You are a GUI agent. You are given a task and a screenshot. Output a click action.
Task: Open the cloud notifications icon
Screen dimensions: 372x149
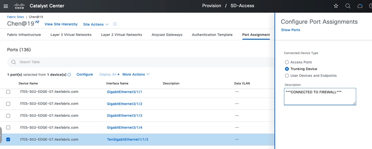click(360, 6)
